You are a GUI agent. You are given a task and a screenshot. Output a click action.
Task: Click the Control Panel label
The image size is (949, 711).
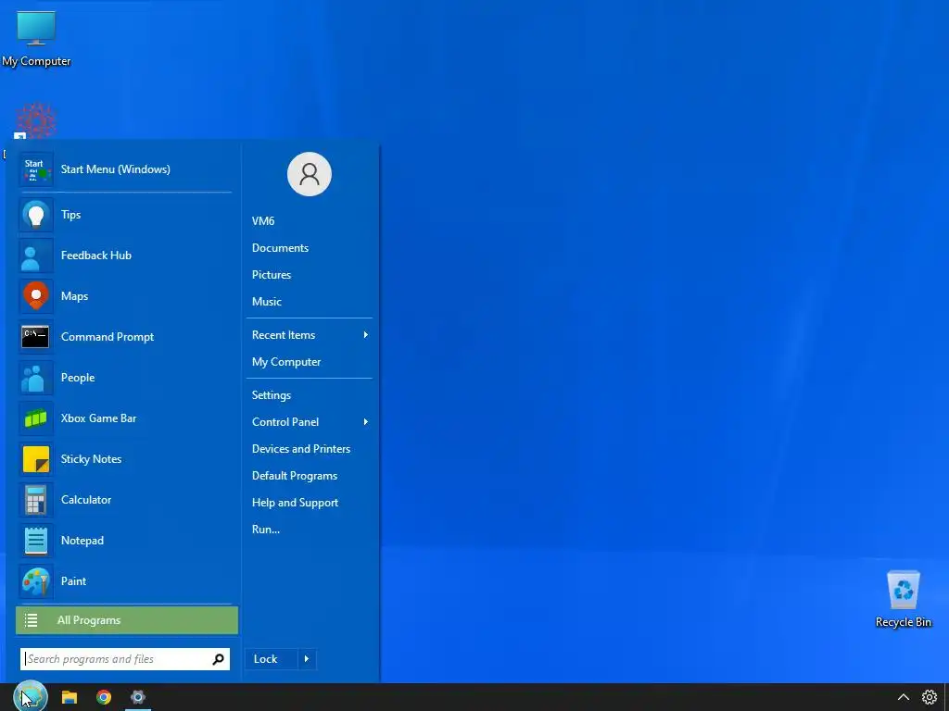pos(285,422)
